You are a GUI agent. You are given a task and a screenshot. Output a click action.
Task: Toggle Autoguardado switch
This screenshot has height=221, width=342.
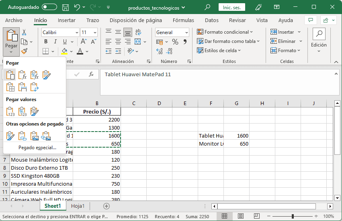pos(49,7)
